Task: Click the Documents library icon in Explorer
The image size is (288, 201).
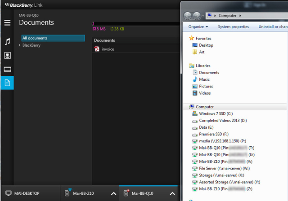Action: (195, 73)
